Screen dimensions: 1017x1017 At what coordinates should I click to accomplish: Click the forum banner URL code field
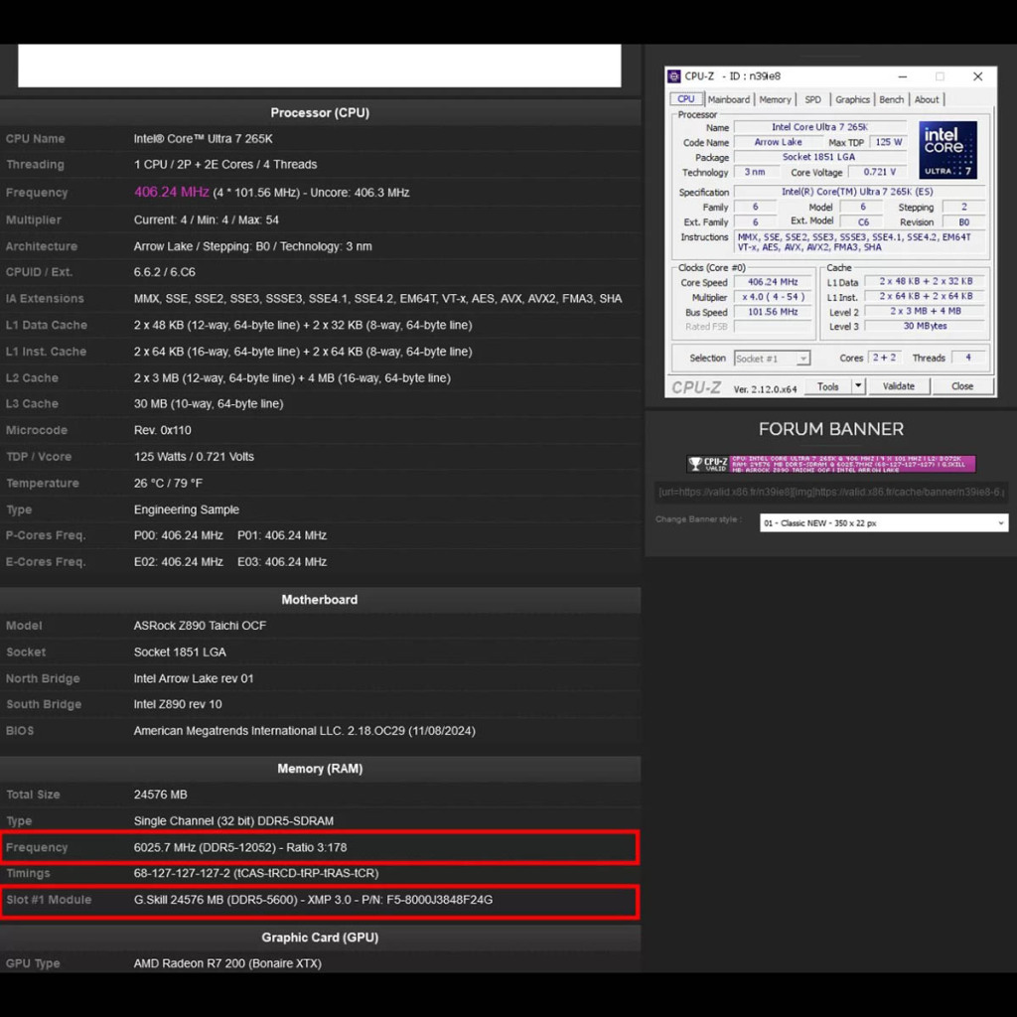831,492
